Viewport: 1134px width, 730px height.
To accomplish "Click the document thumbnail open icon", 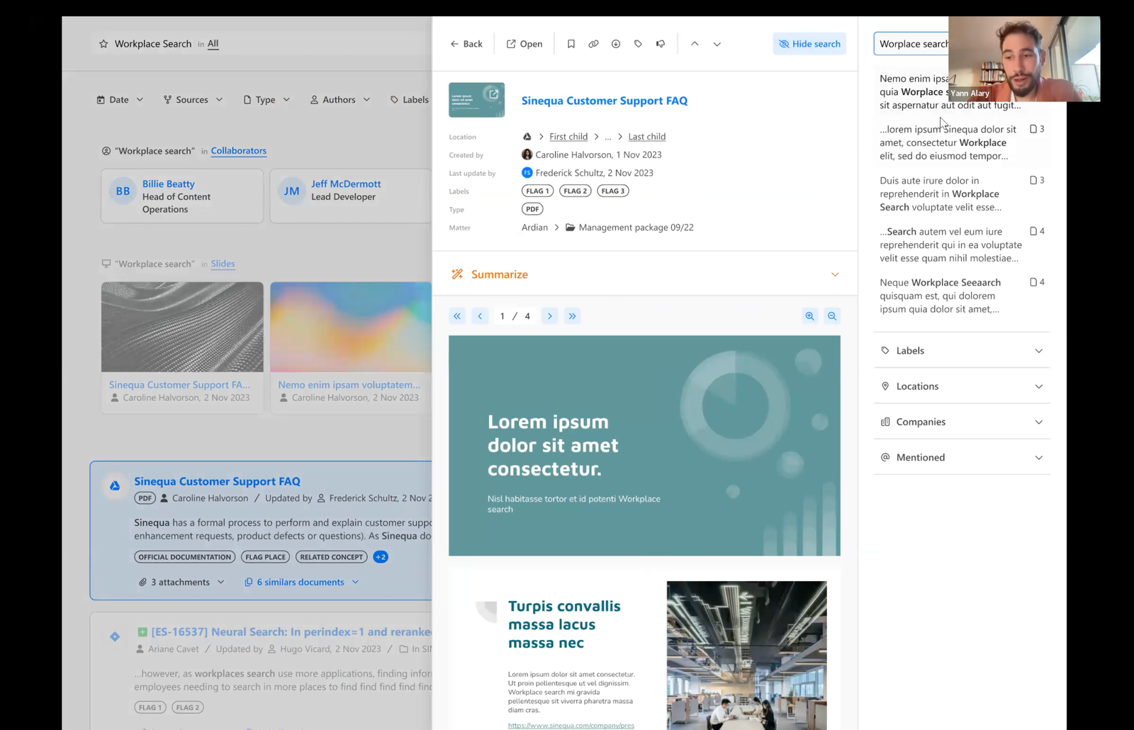I will [493, 94].
